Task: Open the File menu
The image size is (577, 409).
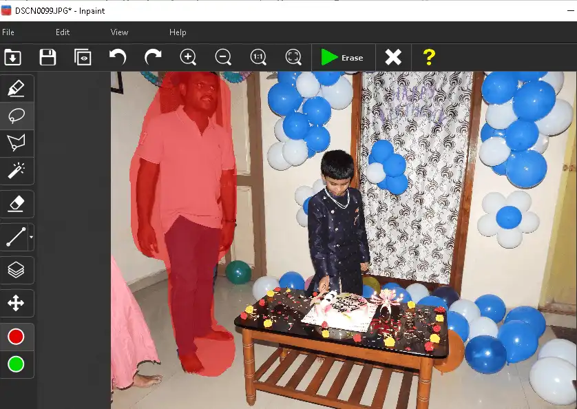Action: pyautogui.click(x=8, y=32)
